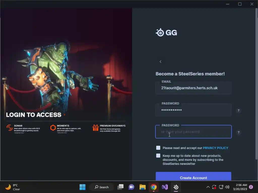Viewport: 258px width, 193px height.
Task: Accept the privacy policy checkbox
Action: [158, 148]
